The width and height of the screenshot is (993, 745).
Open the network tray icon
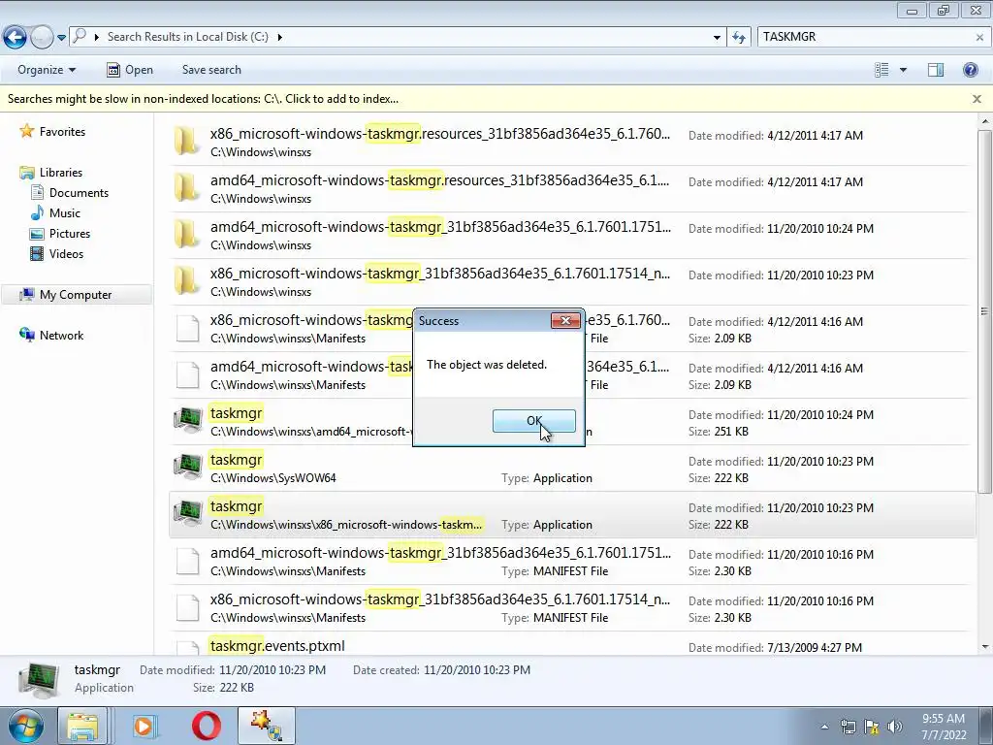[848, 727]
